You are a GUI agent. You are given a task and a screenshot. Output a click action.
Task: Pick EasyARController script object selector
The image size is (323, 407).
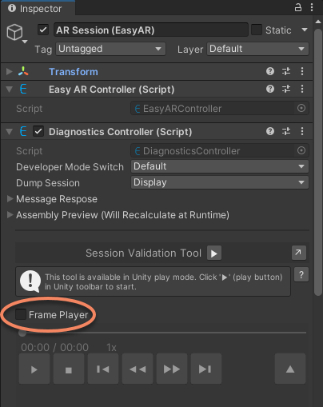coord(301,108)
